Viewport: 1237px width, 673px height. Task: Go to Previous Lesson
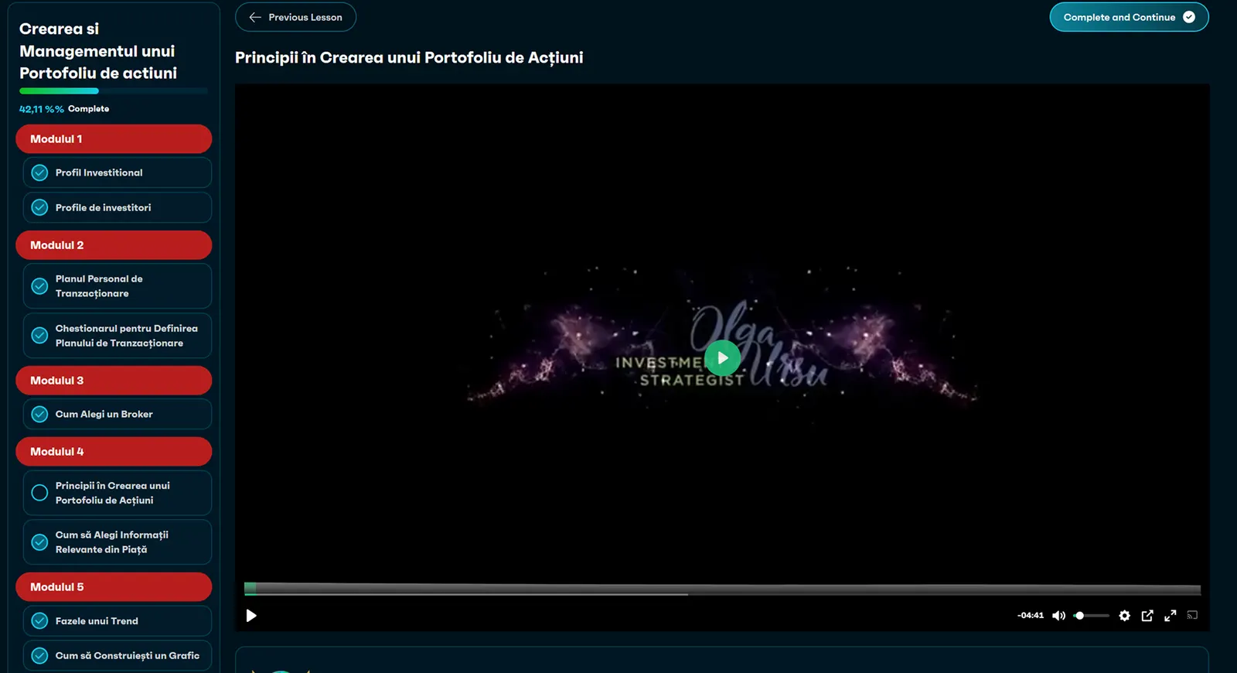(295, 17)
